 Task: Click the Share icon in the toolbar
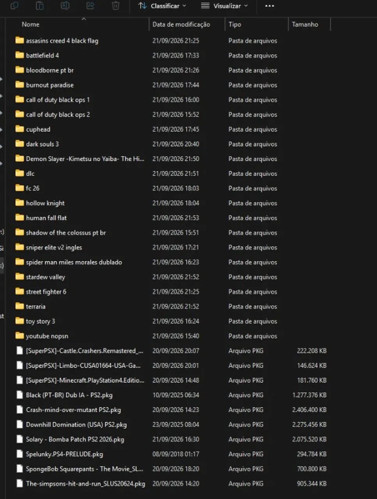click(x=90, y=5)
